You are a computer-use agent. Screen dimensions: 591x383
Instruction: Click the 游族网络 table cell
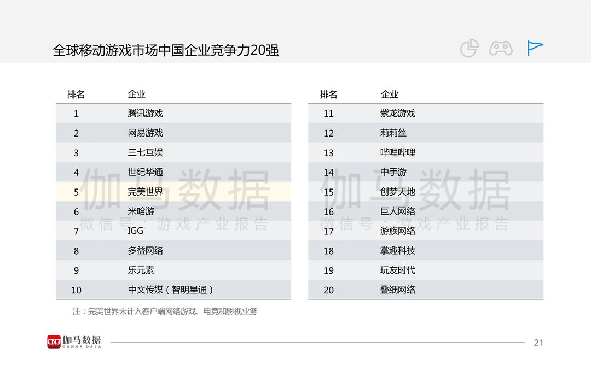click(x=398, y=231)
